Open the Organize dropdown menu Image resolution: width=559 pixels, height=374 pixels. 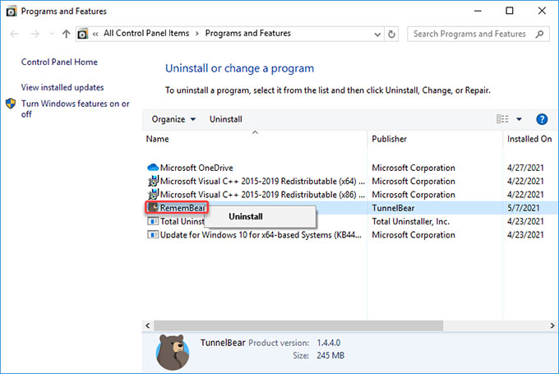[x=173, y=119]
